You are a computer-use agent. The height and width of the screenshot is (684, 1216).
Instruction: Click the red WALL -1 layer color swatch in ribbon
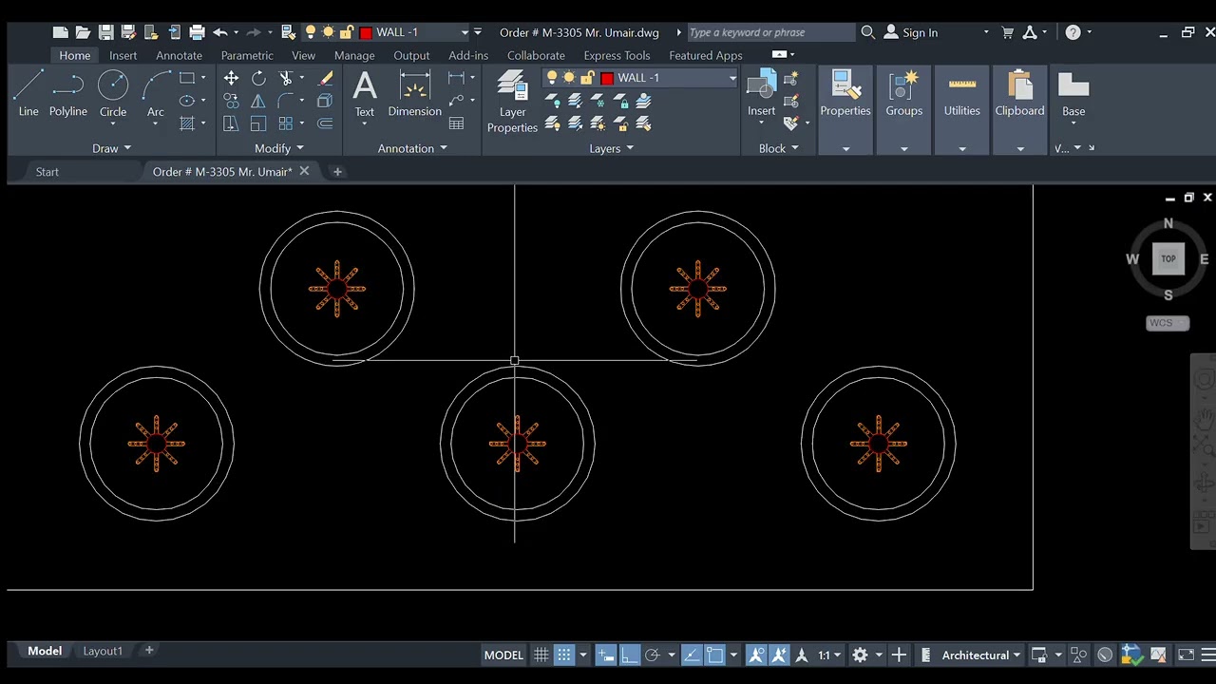(x=608, y=78)
